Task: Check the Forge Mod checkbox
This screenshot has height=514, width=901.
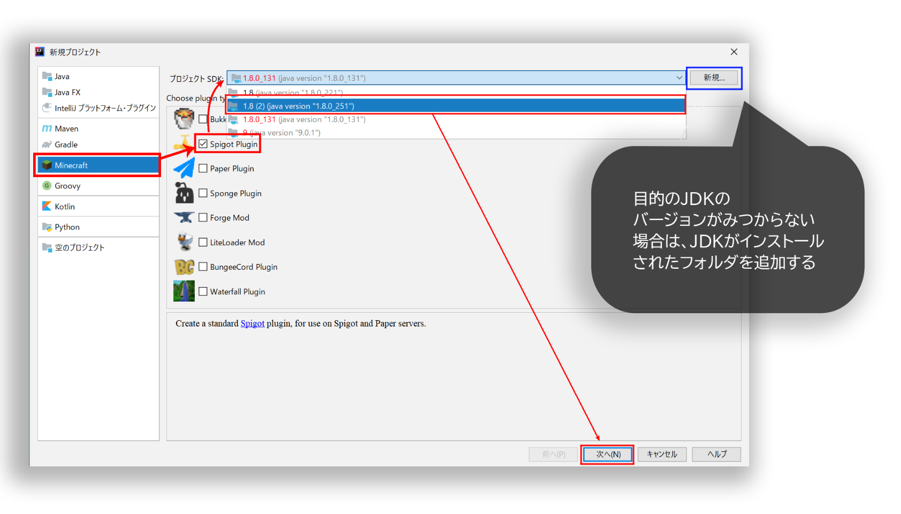Action: click(203, 217)
